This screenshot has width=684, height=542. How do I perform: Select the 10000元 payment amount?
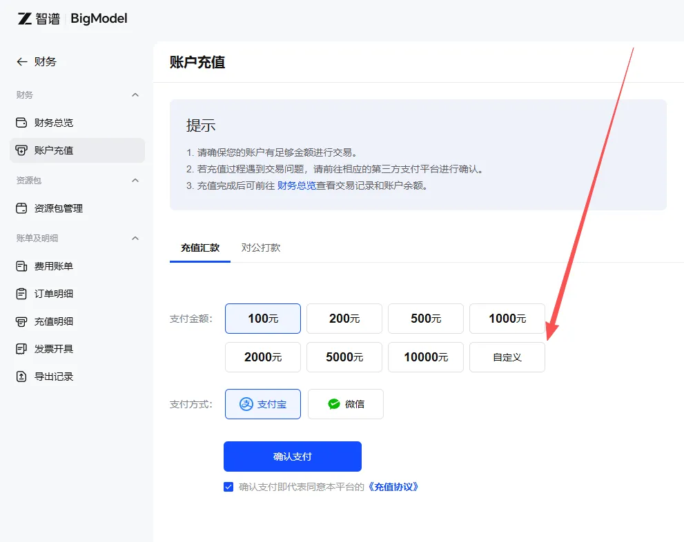click(x=426, y=357)
